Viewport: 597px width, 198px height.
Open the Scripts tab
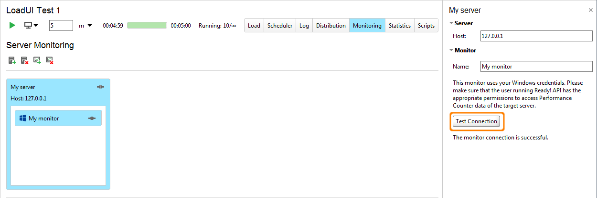coord(426,26)
